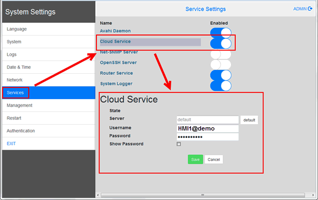Open the System menu item
318x200 pixels.
click(x=49, y=42)
